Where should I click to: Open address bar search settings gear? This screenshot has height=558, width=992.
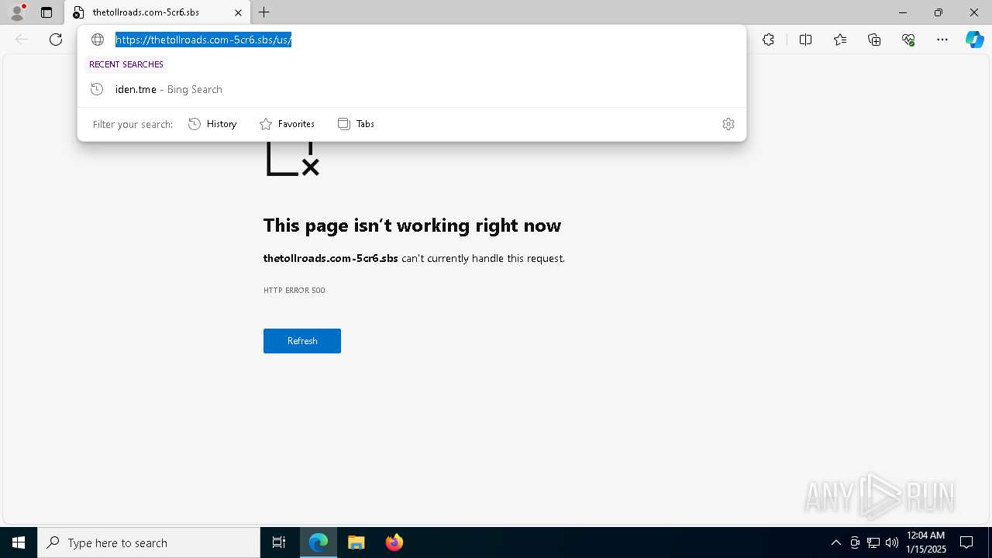click(728, 124)
